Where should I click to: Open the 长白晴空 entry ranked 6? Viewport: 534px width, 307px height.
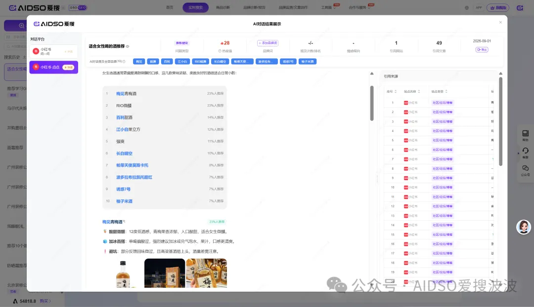[124, 153]
